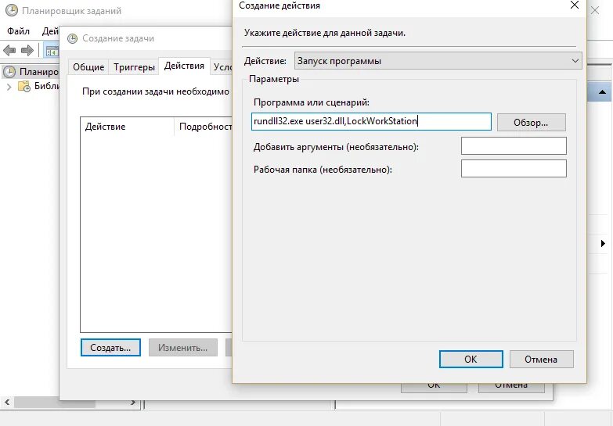Expand the Библиотека tree node arrow
Image resolution: width=613 pixels, height=426 pixels.
click(9, 87)
